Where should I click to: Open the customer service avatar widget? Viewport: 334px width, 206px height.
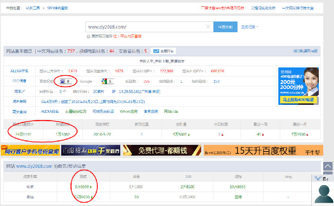point(324,193)
